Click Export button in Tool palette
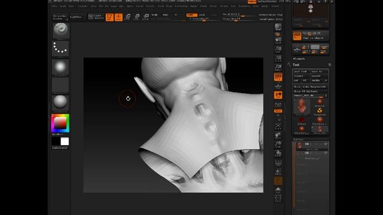Screen dimensions: 383x215 (x=320, y=76)
